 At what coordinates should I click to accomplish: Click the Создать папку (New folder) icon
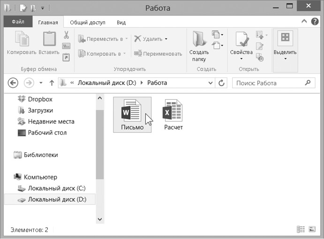[x=199, y=39]
